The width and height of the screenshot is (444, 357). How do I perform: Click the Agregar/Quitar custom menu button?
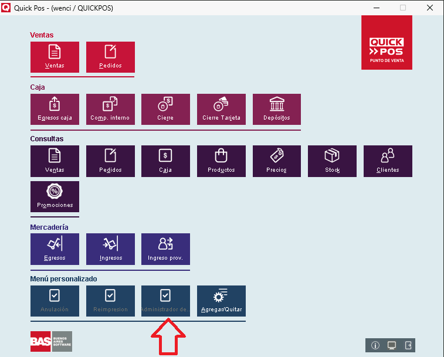(x=221, y=301)
